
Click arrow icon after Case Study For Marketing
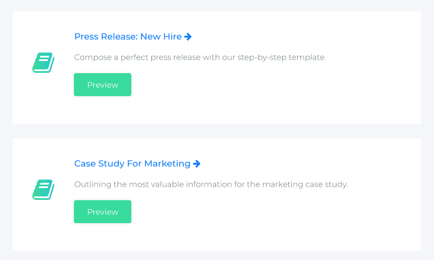point(197,164)
